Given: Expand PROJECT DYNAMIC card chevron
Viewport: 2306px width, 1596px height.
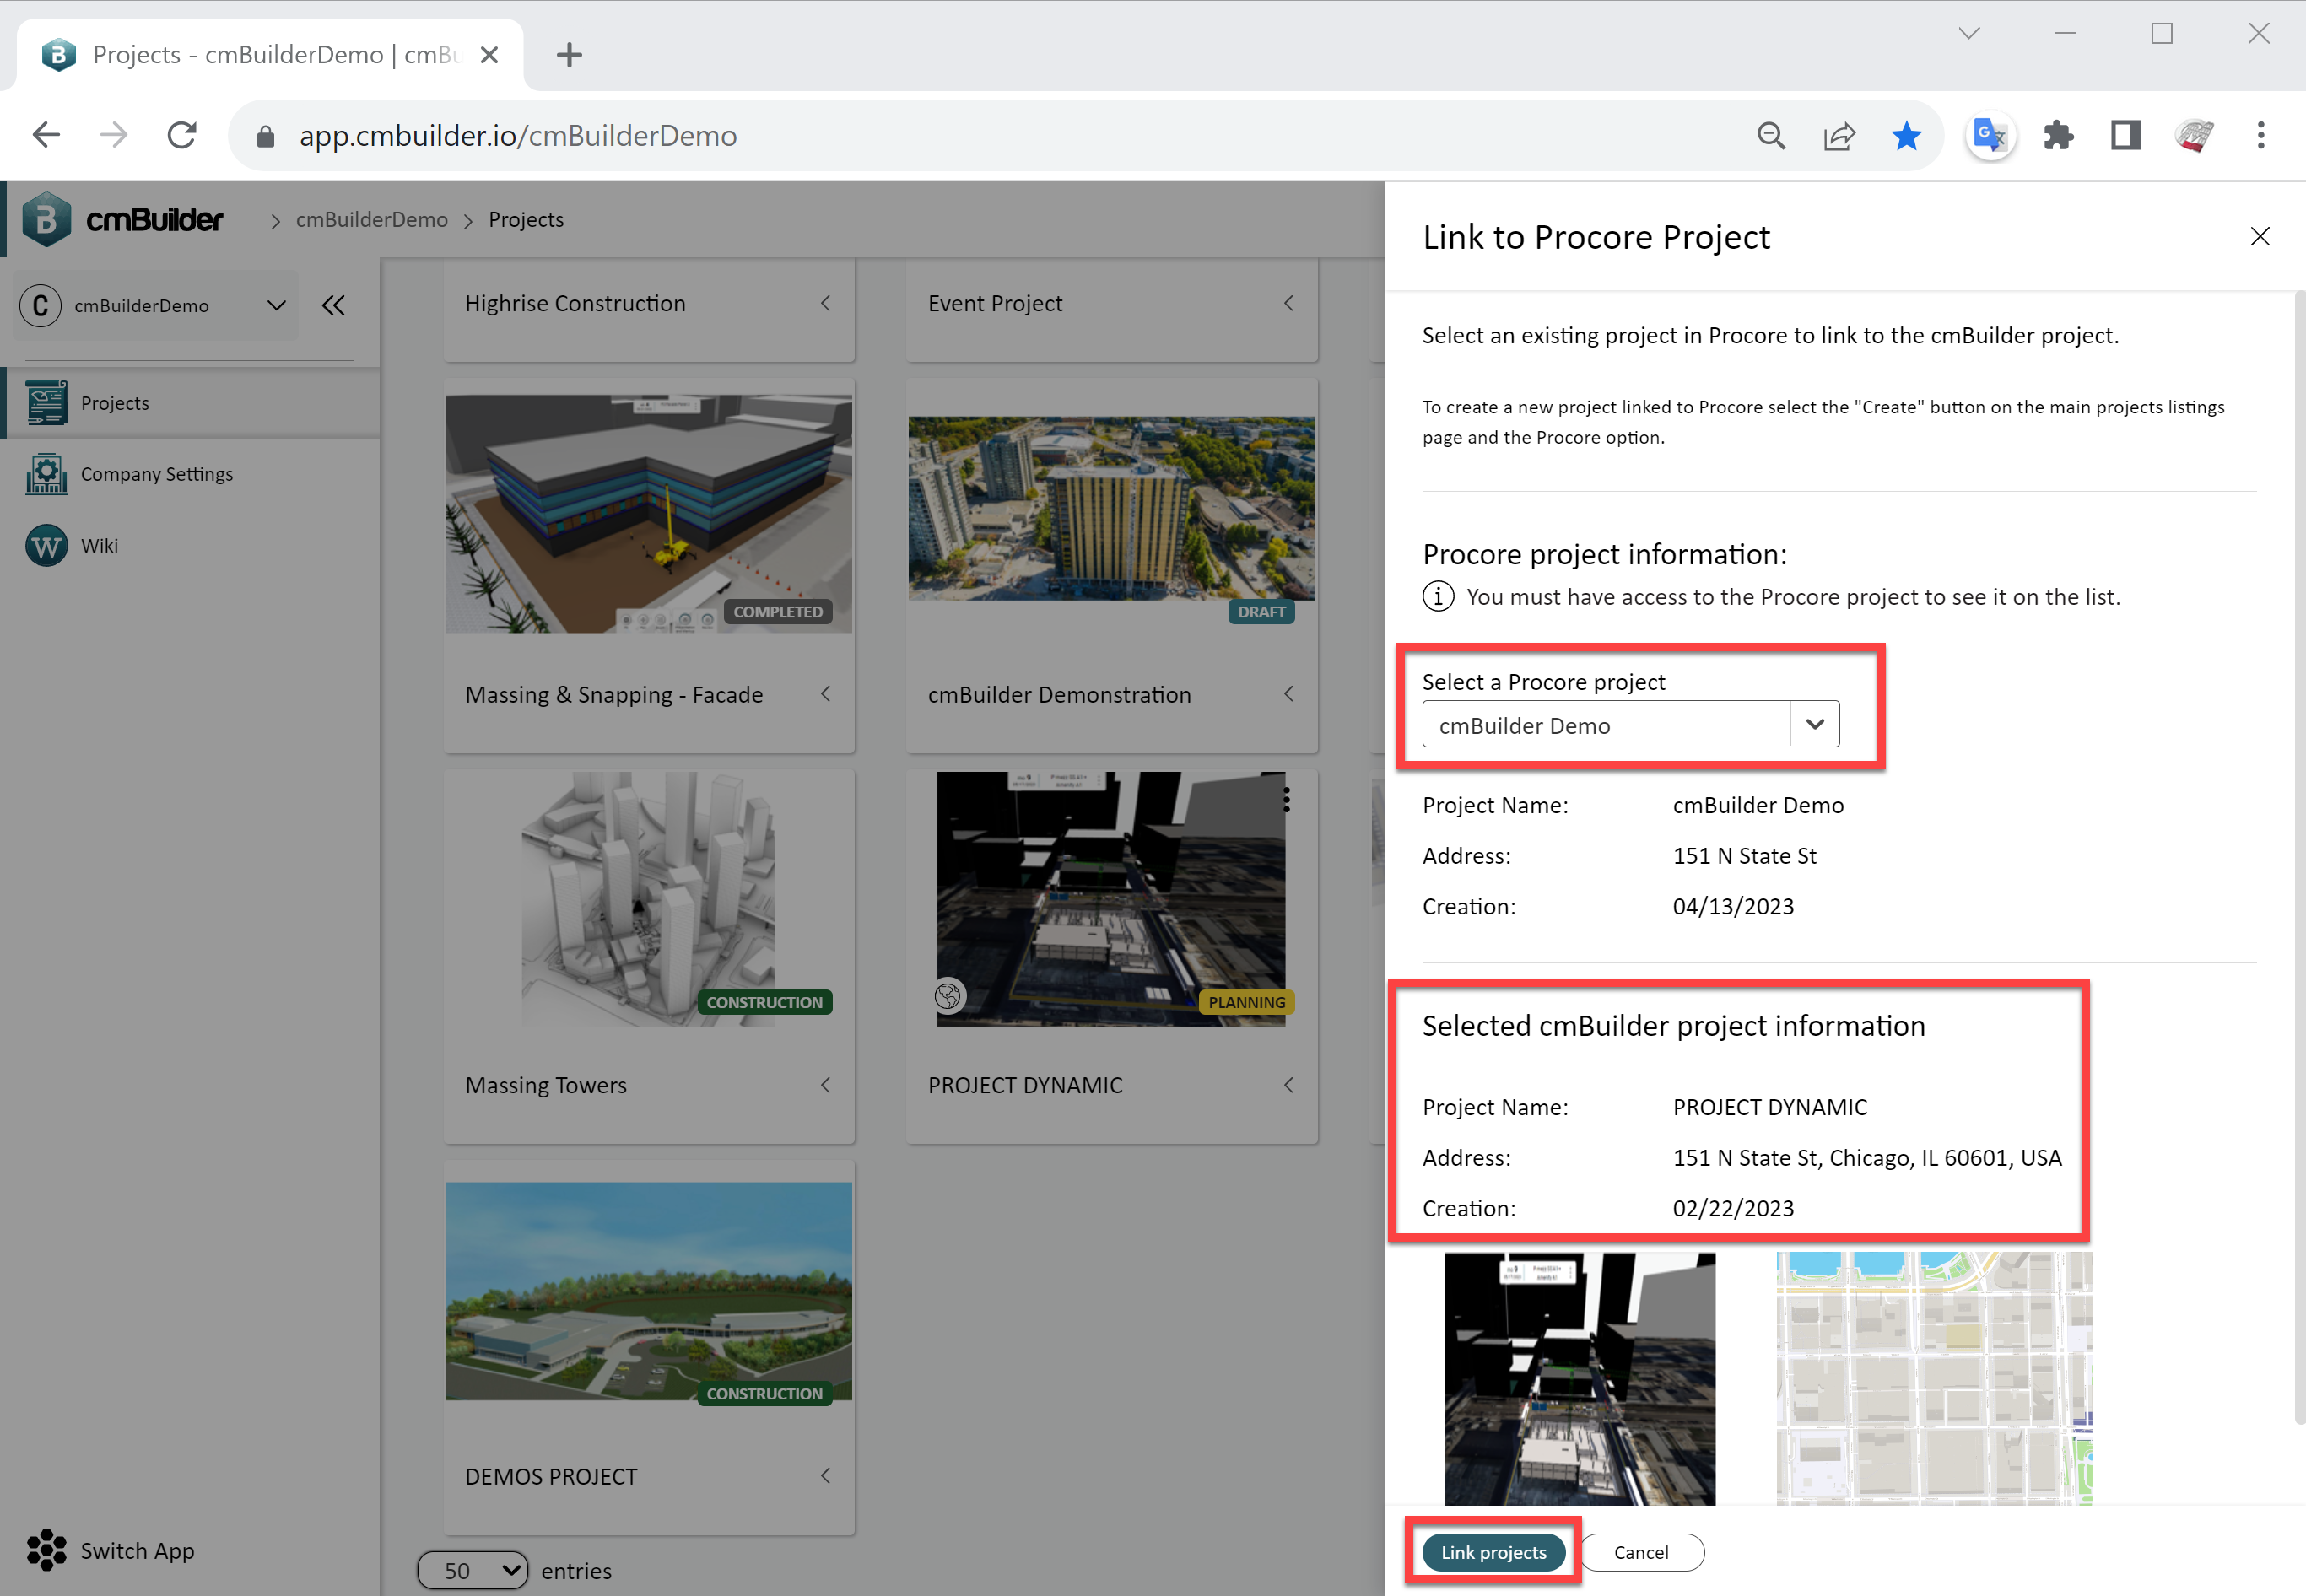Looking at the screenshot, I should [x=1289, y=1084].
